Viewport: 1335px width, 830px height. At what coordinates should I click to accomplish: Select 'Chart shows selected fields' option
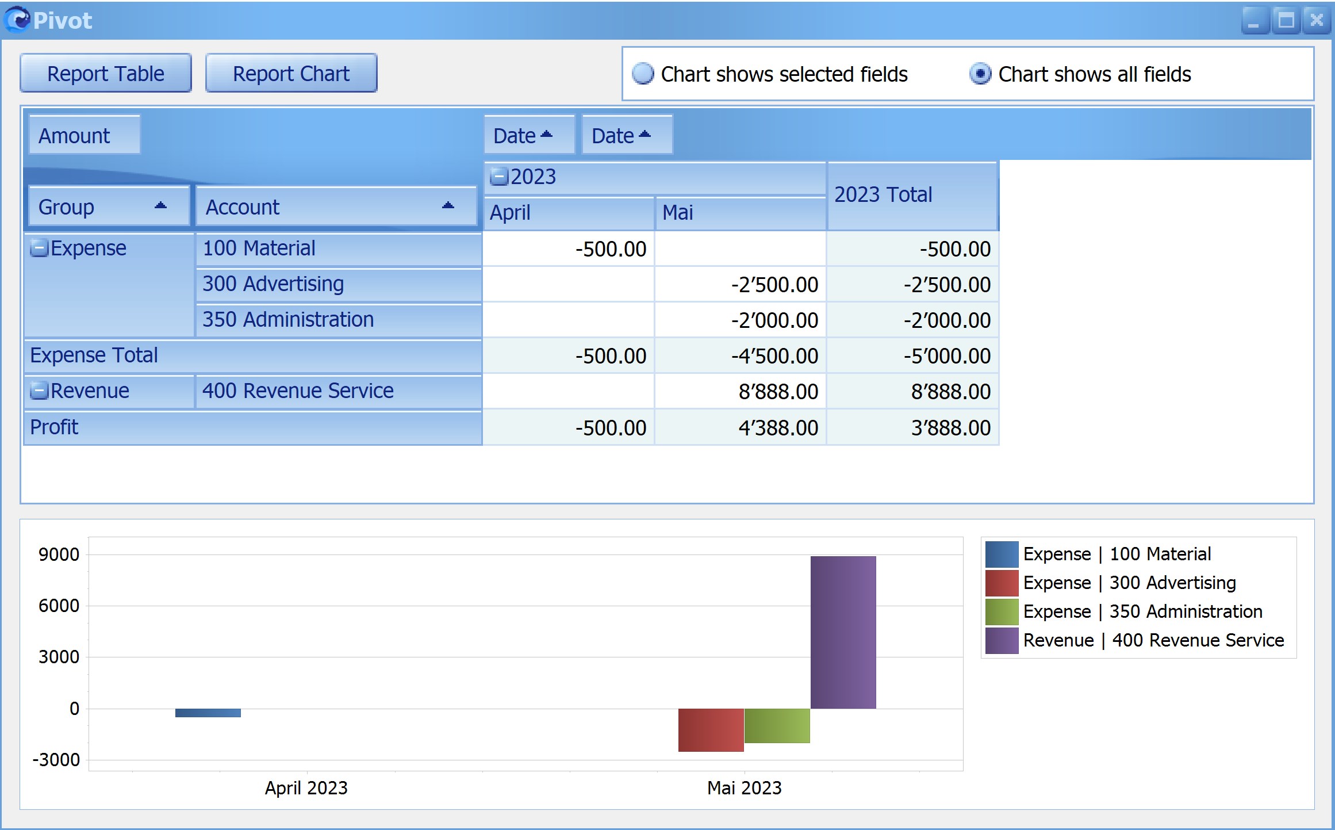click(x=643, y=74)
